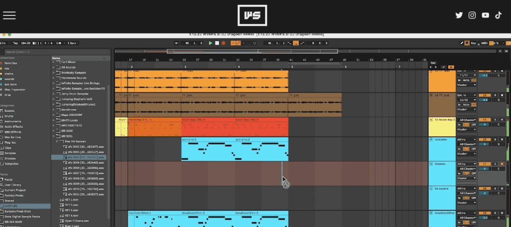The image size is (511, 227).
Task: Open the Audio Effects browser category
Action: pos(13,126)
